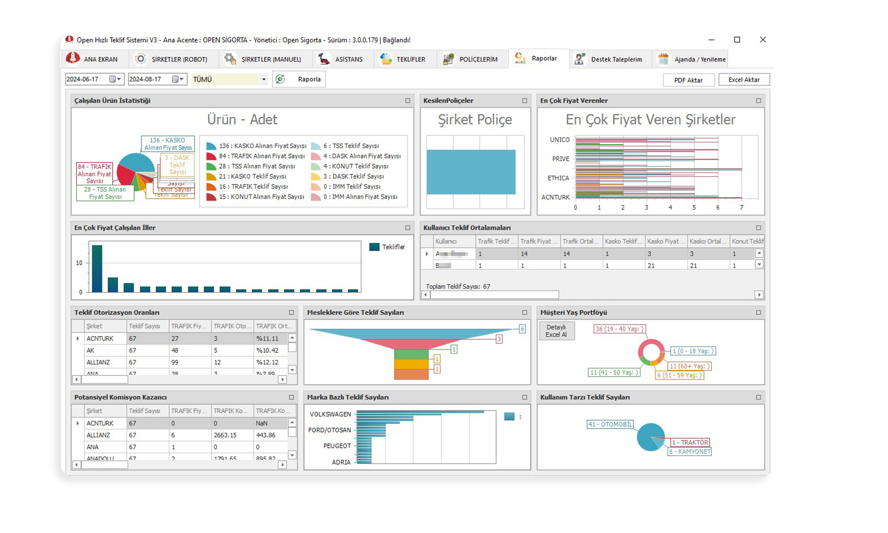This screenshot has height=533, width=888.
Task: Click the Kullanıcı Teklif Ortalamaları horizontal scrollbar
Action: click(494, 294)
